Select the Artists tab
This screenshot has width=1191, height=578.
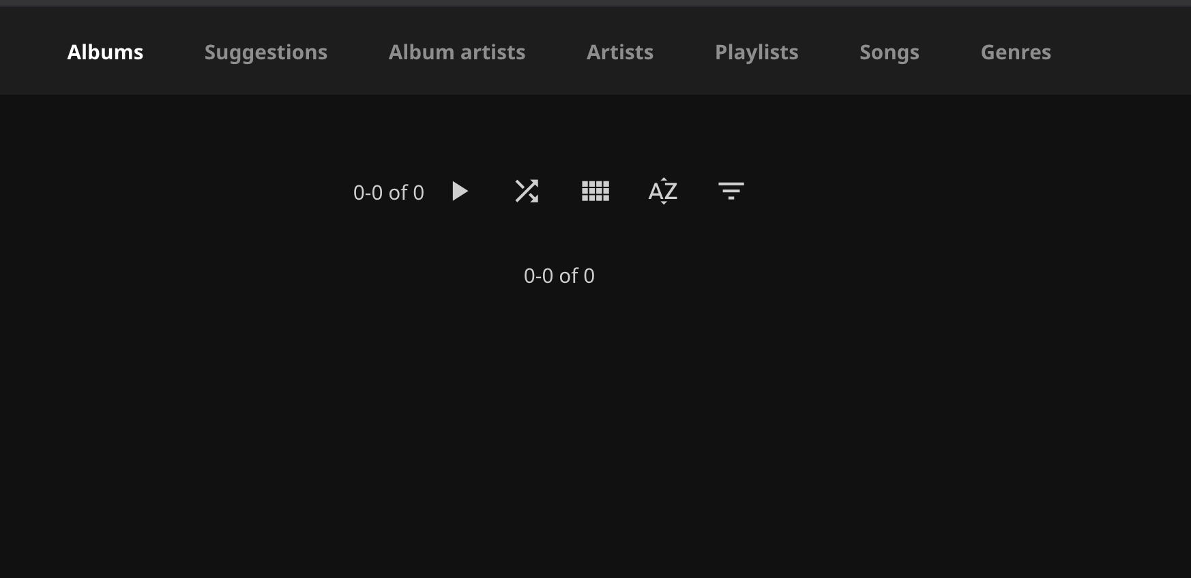[620, 52]
